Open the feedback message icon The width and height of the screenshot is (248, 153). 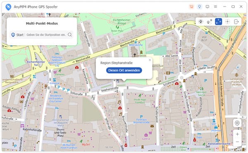(x=207, y=7)
